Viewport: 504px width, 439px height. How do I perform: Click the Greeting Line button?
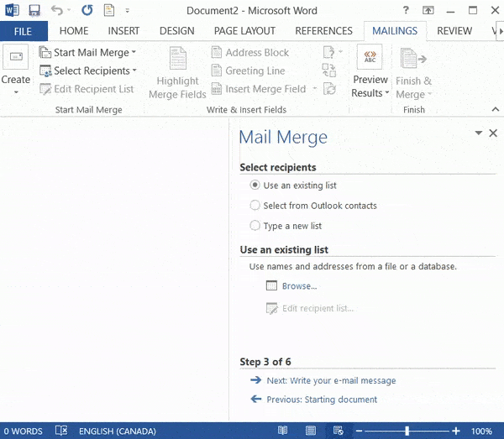248,71
